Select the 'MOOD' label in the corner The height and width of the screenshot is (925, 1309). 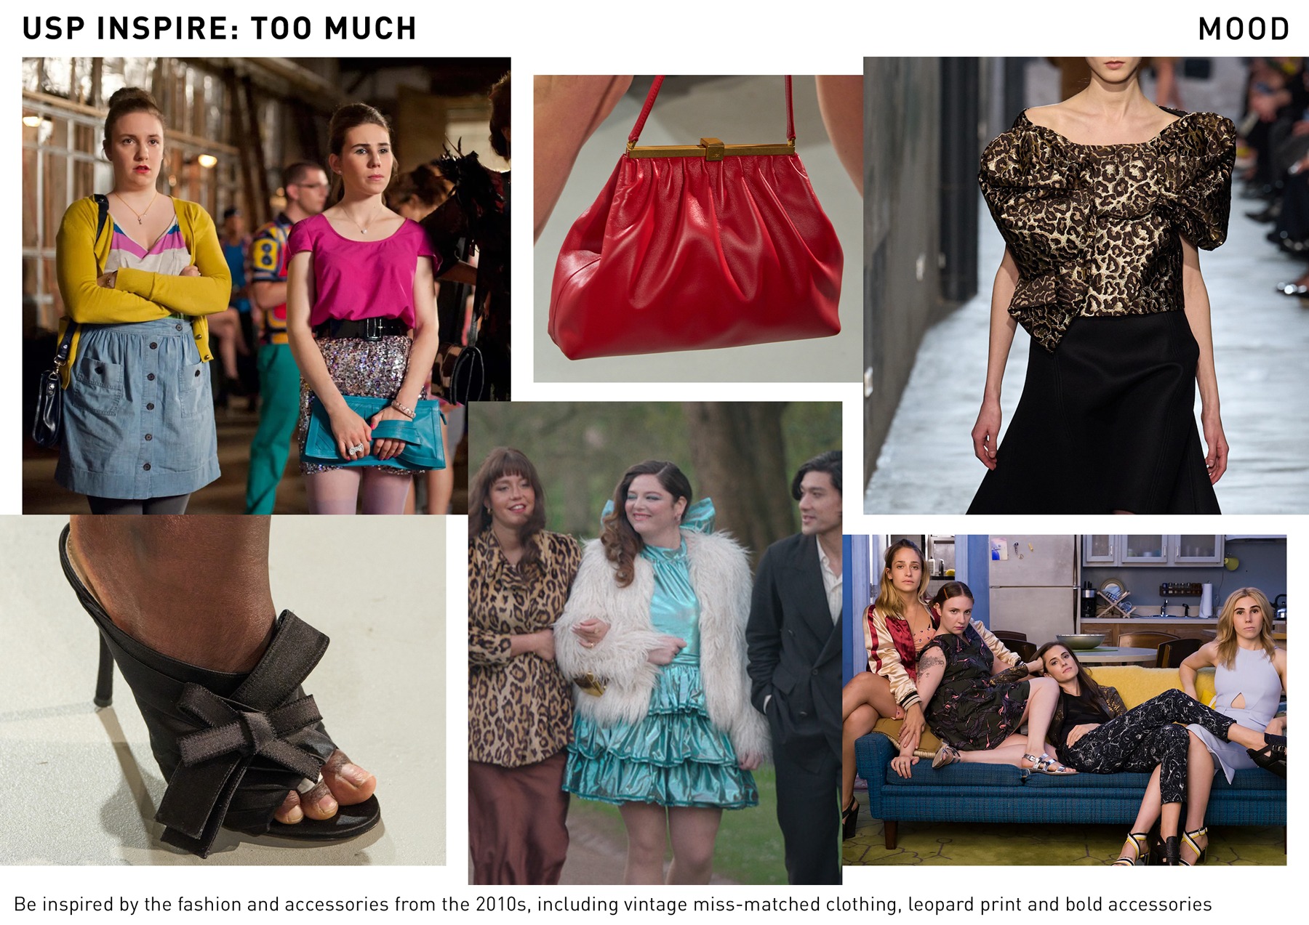(x=1244, y=29)
